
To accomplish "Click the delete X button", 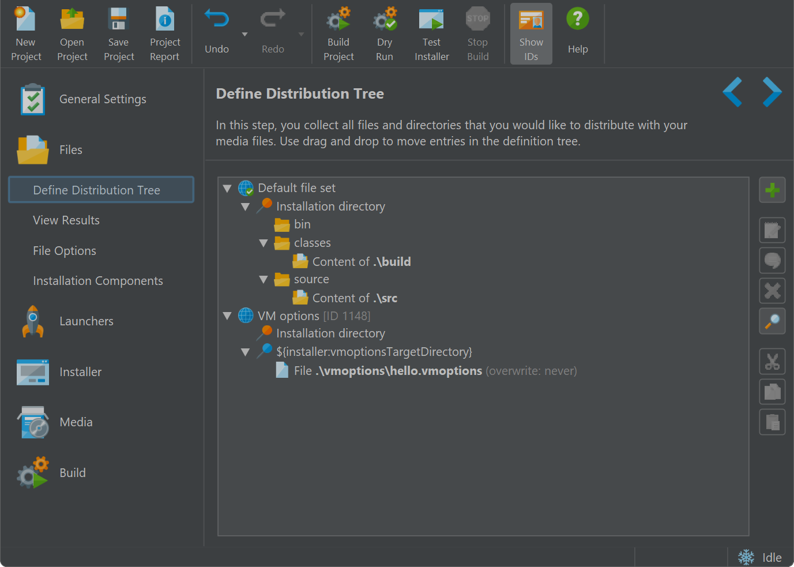I will click(772, 291).
